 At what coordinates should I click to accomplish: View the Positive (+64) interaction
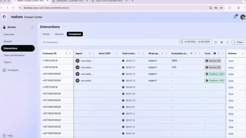tap(231, 74)
